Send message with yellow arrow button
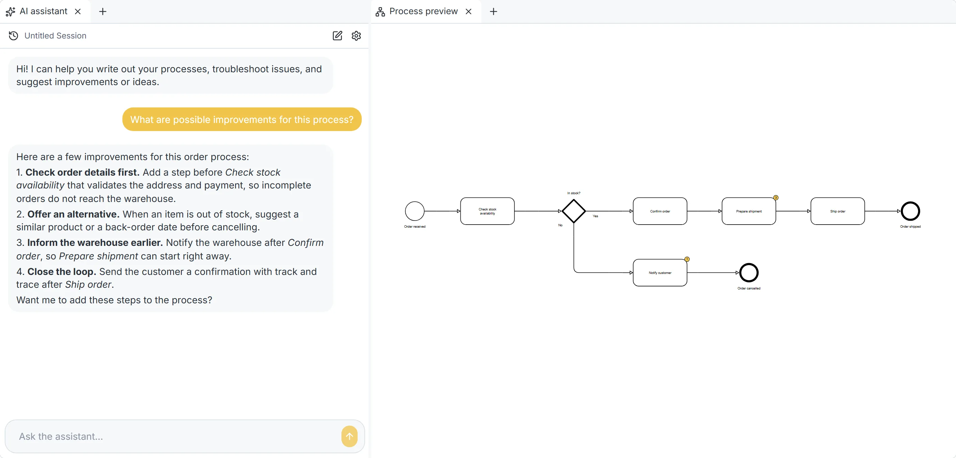Screen dimensions: 956x458 click(349, 436)
